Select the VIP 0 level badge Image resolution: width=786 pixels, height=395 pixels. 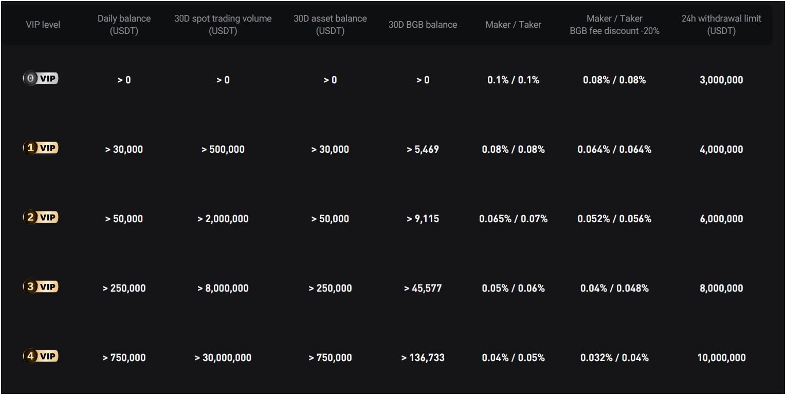(41, 78)
